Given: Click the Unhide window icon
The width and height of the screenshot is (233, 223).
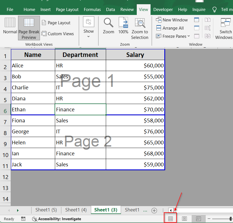Looking at the screenshot, I should 196,36.
